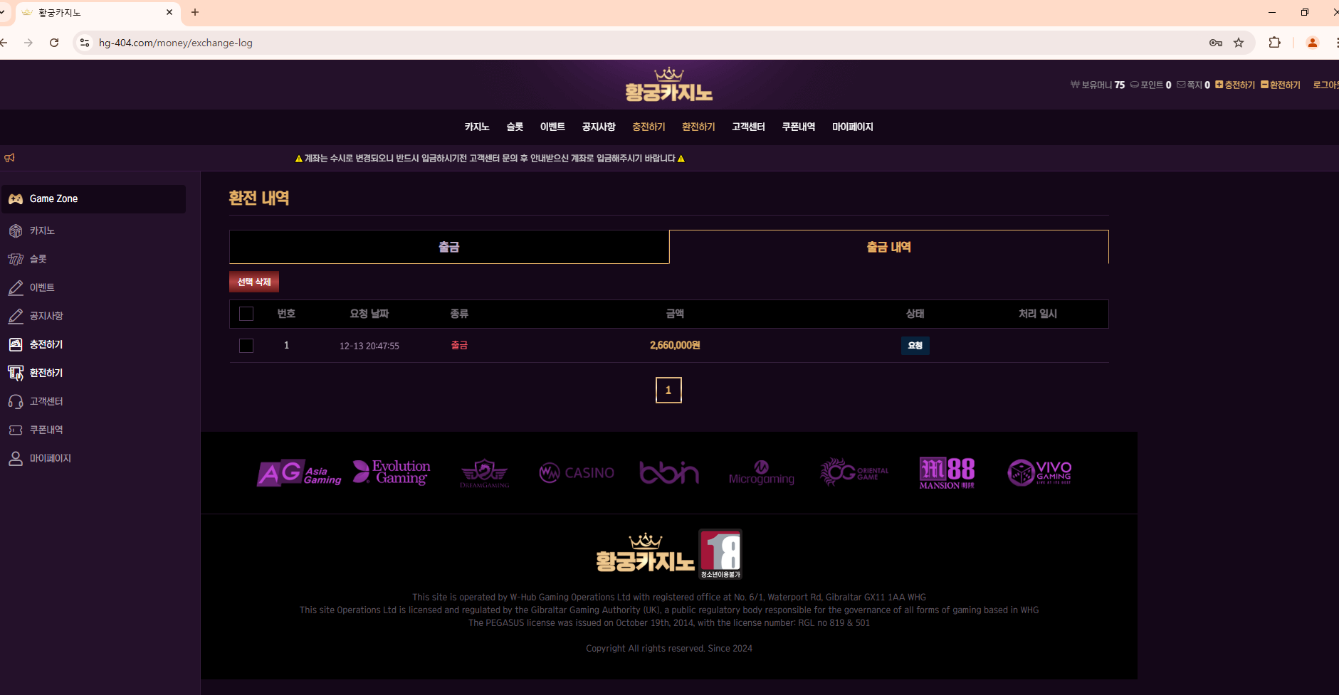Screen dimensions: 1339x695
Task: Switch to the 출금 tab
Action: 448,247
